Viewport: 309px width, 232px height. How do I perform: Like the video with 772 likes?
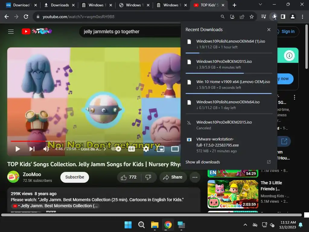point(129,177)
